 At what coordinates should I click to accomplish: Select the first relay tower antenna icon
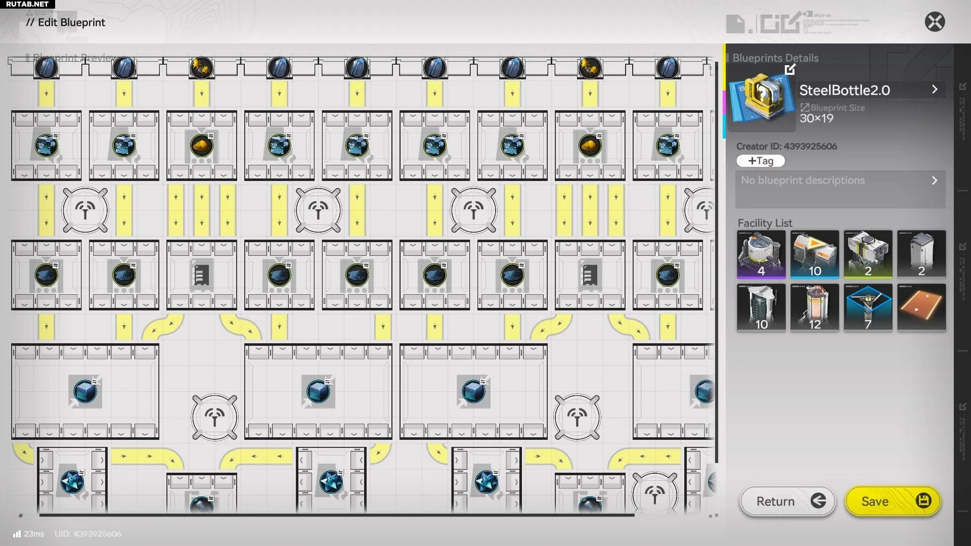pos(85,210)
